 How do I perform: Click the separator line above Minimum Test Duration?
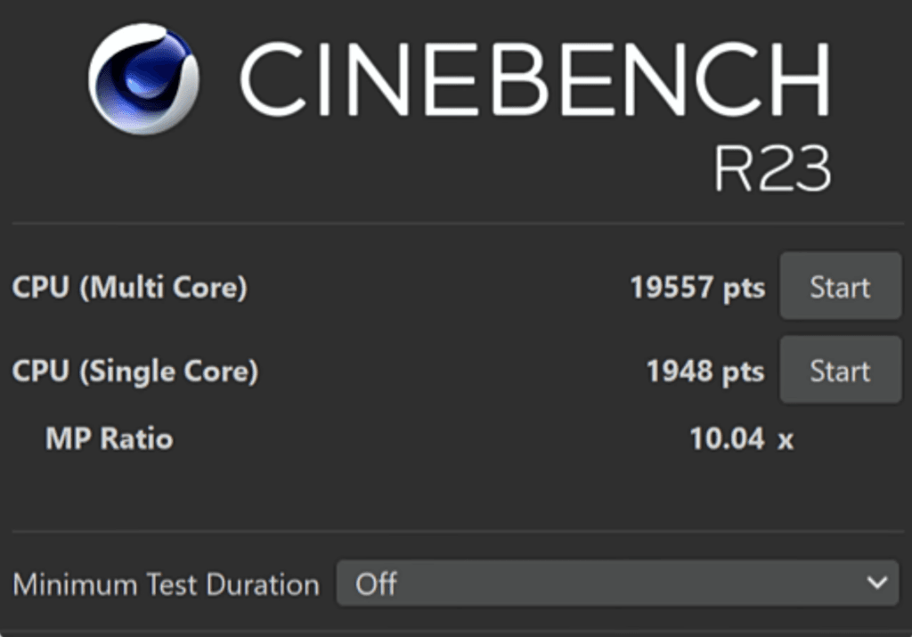click(456, 532)
